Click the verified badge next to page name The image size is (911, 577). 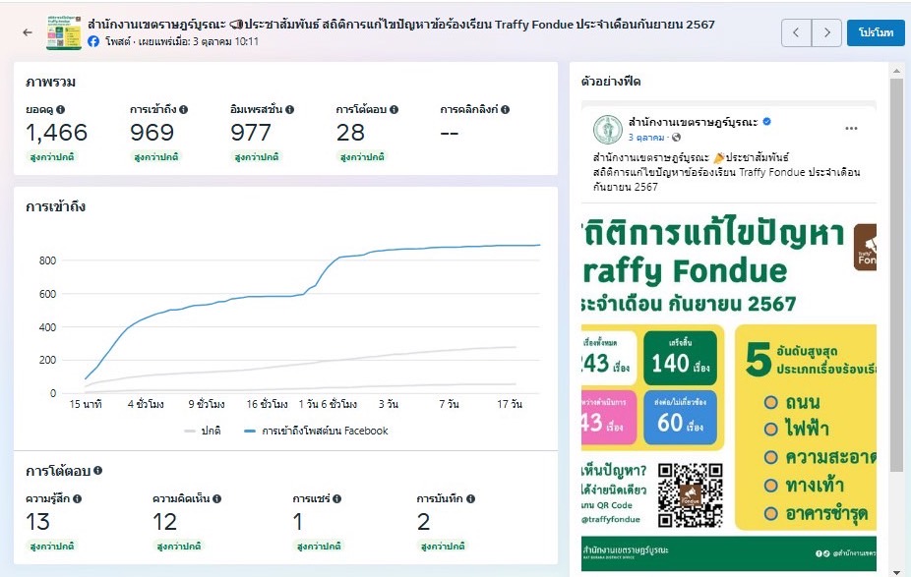767,122
